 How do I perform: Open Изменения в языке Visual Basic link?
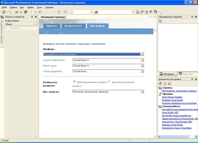pyautogui.click(x=177, y=128)
